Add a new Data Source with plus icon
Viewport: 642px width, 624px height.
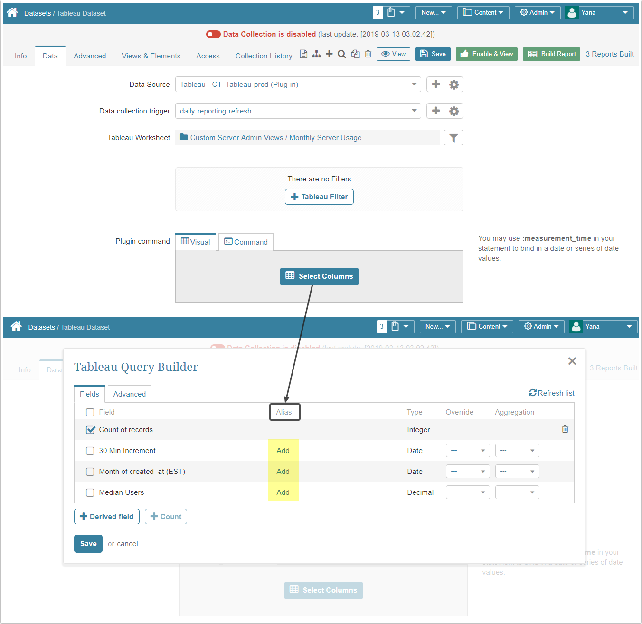(435, 85)
